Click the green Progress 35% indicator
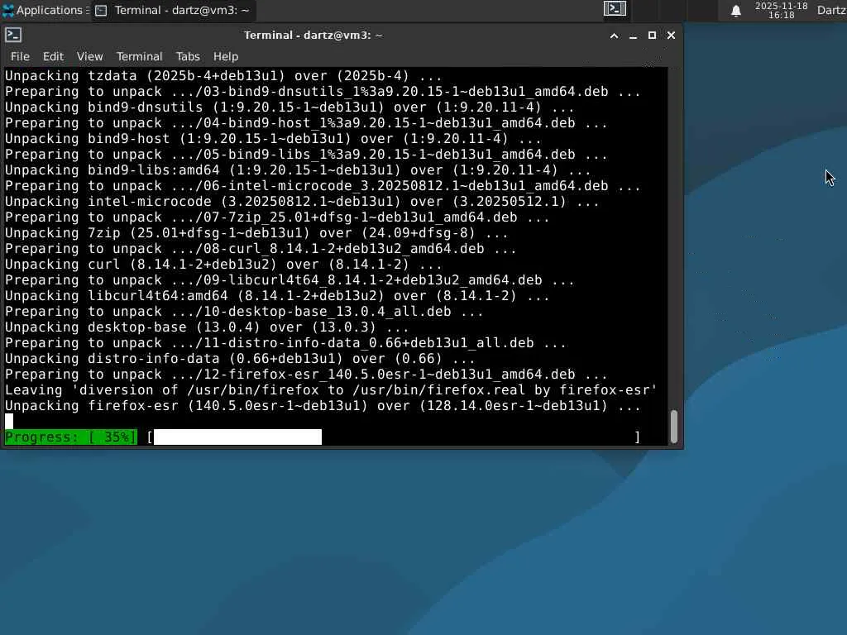Viewport: 847px width, 635px height. [71, 437]
